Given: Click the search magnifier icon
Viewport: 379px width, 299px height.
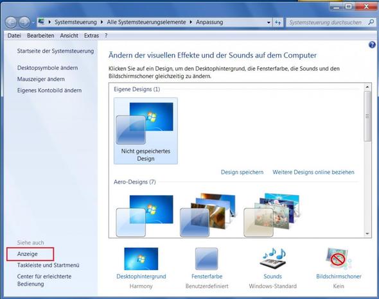Looking at the screenshot, I should (371, 22).
